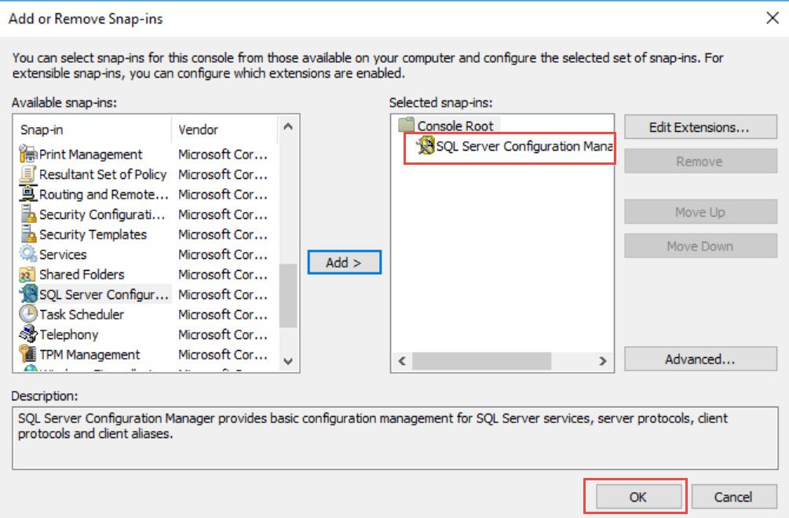Click the SQL Server Configur... icon in available list

[29, 294]
